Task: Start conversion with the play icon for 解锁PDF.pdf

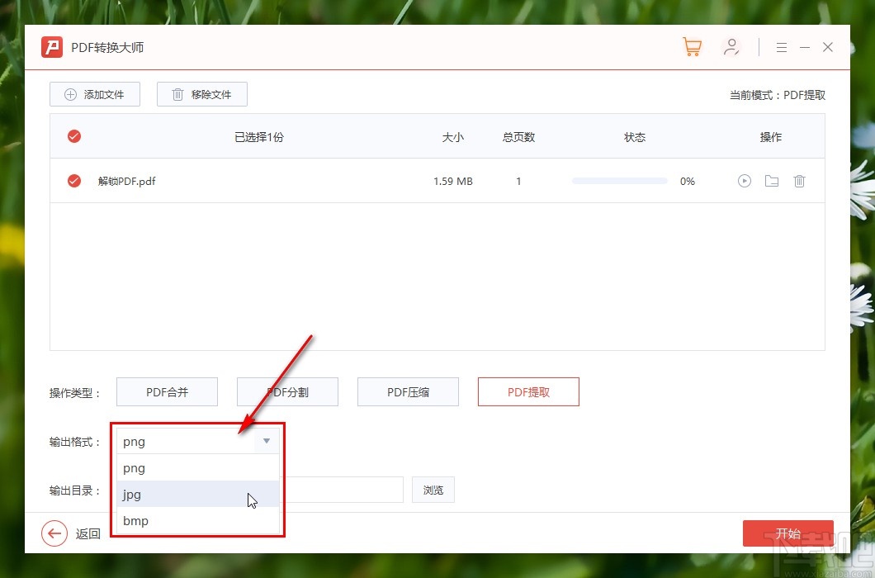Action: tap(744, 181)
